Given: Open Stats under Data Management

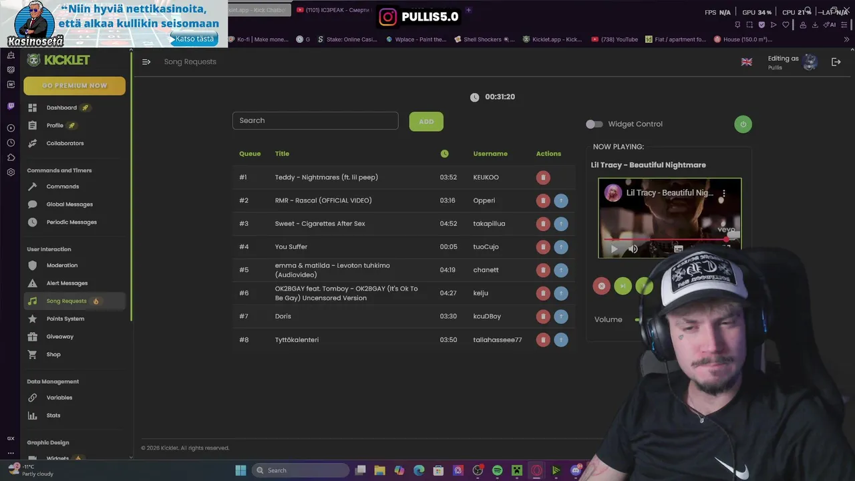Looking at the screenshot, I should point(53,416).
